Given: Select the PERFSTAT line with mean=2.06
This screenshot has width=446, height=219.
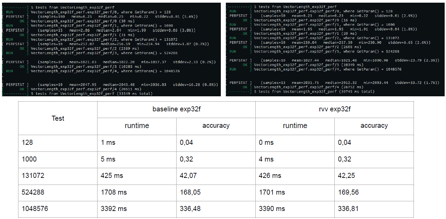Looking at the screenshot, I should pos(99,30).
